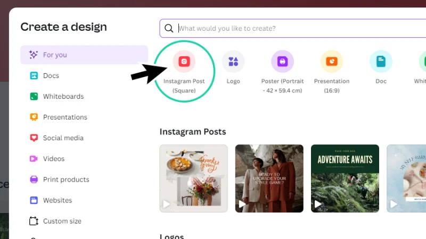Image resolution: width=426 pixels, height=239 pixels.
Task: Open Presentation (16:9) design icon
Action: (332, 61)
